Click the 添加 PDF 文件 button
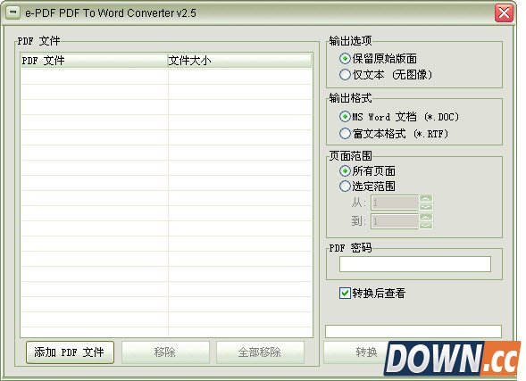 (x=70, y=352)
